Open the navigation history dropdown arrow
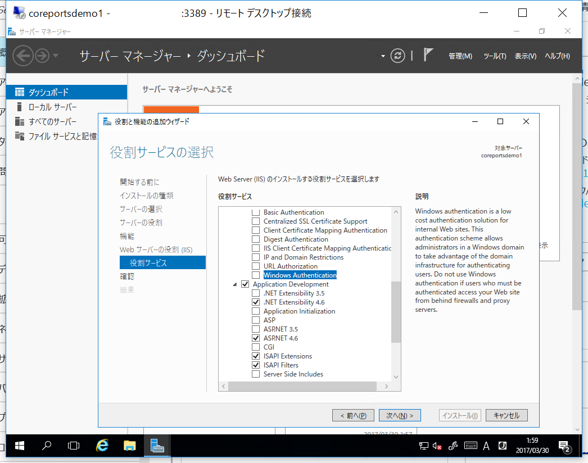This screenshot has height=463, width=588. pos(56,56)
